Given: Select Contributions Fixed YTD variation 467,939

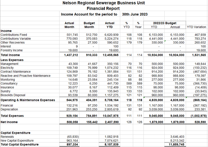Looking at the screenshot, I should click(200, 35).
